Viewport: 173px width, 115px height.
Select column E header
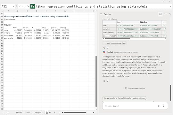point(46,11)
